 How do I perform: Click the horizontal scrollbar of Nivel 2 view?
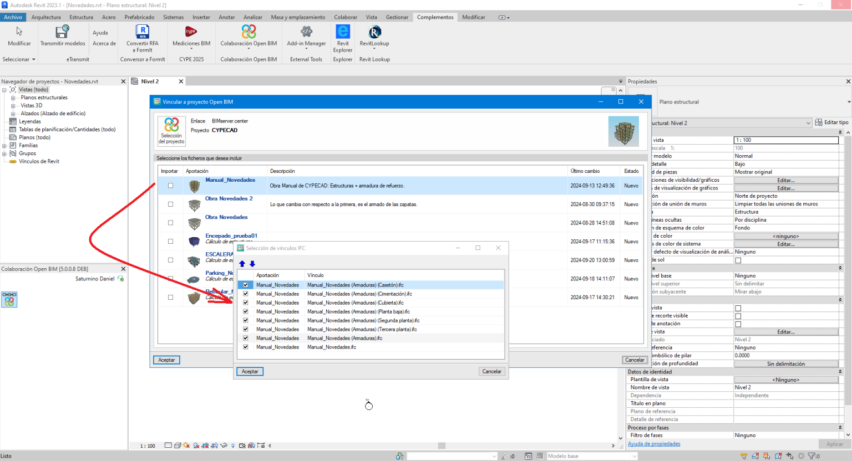(x=442, y=445)
